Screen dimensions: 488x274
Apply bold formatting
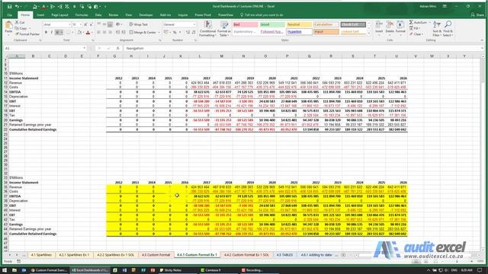(x=46, y=32)
